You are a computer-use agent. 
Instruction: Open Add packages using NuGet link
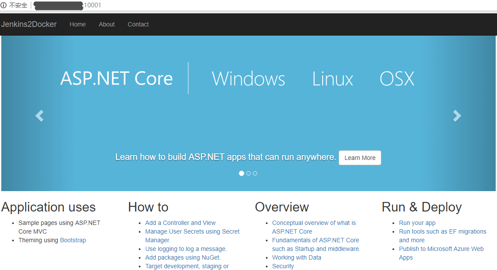(x=183, y=257)
